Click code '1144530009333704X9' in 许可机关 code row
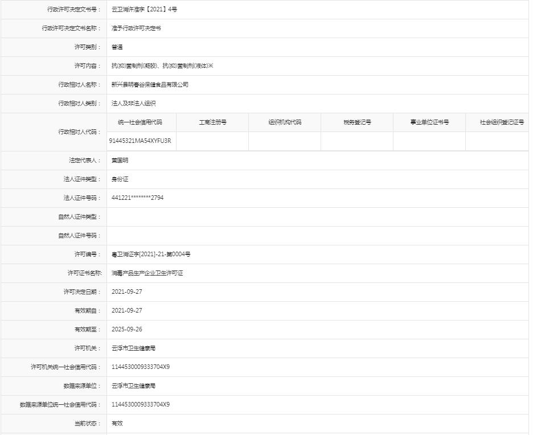 coord(141,367)
